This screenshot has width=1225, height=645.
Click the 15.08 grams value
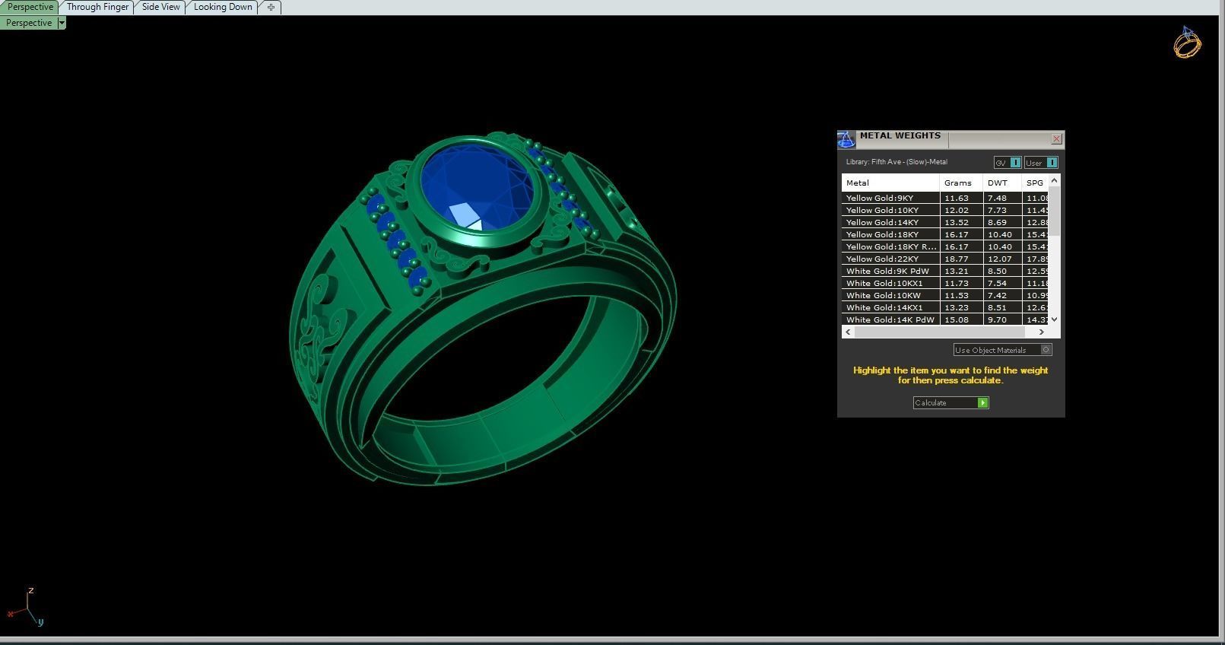click(956, 319)
